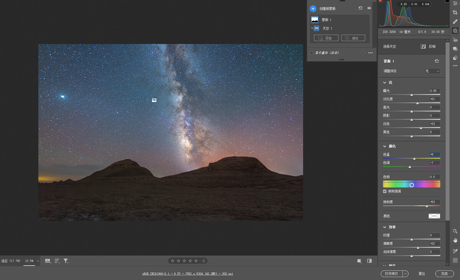Open more image settings three-dots icon

click(455, 66)
